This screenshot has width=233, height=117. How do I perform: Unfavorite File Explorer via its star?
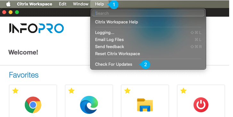pos(127,91)
